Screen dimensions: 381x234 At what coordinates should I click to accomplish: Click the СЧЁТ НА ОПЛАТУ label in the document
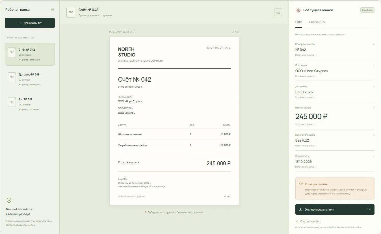pyautogui.click(x=219, y=48)
